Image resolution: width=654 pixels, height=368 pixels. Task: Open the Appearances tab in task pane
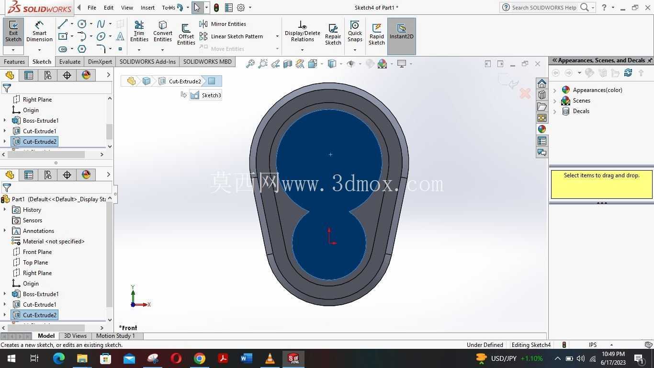tap(542, 129)
